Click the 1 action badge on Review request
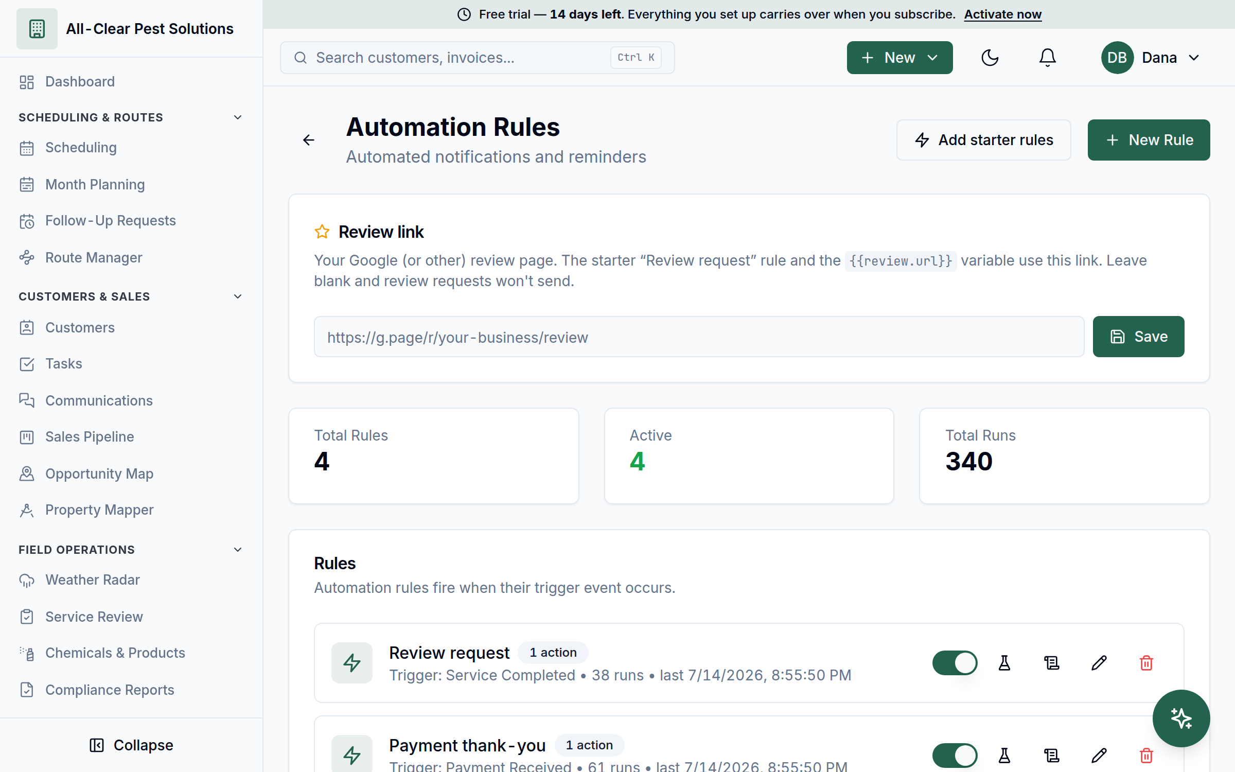The height and width of the screenshot is (772, 1235). (x=553, y=653)
